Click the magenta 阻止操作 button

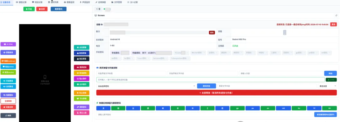click(x=82, y=78)
